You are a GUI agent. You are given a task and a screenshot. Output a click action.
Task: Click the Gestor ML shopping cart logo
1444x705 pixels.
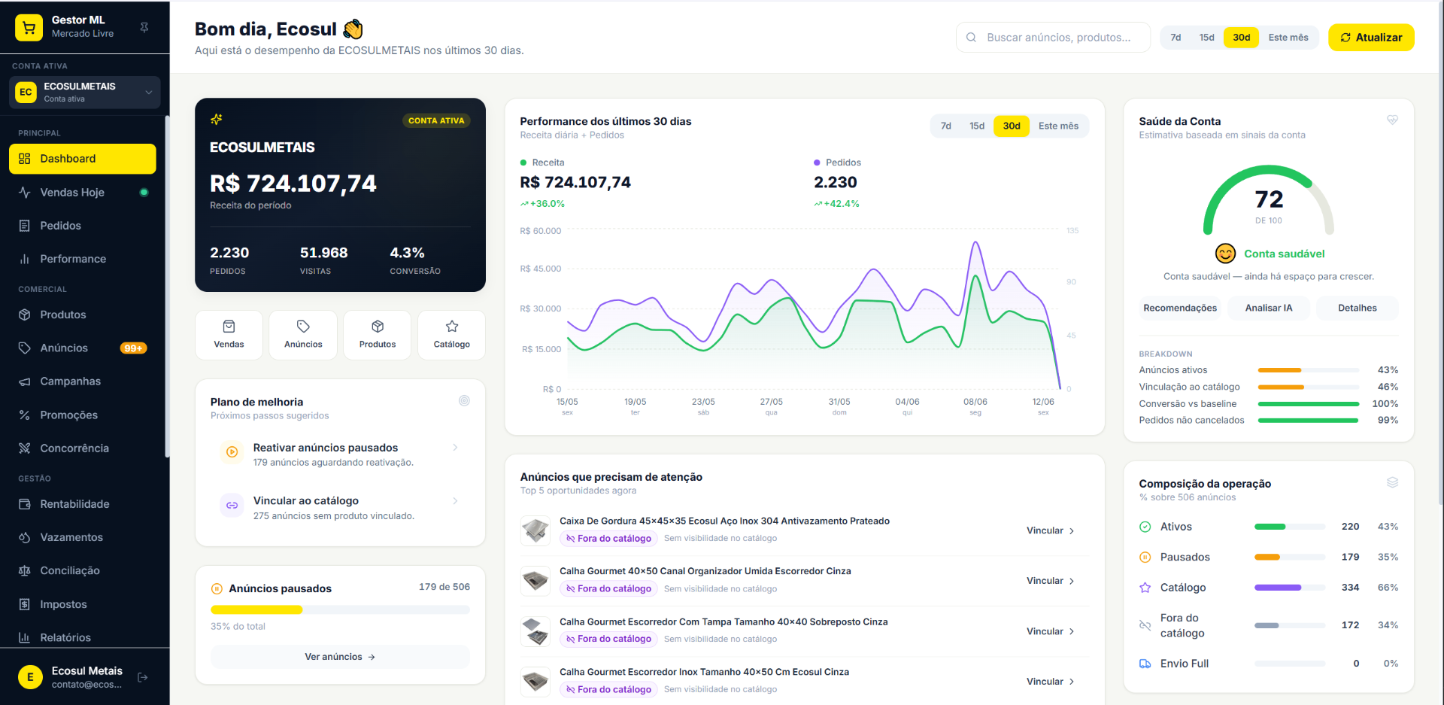click(x=29, y=28)
